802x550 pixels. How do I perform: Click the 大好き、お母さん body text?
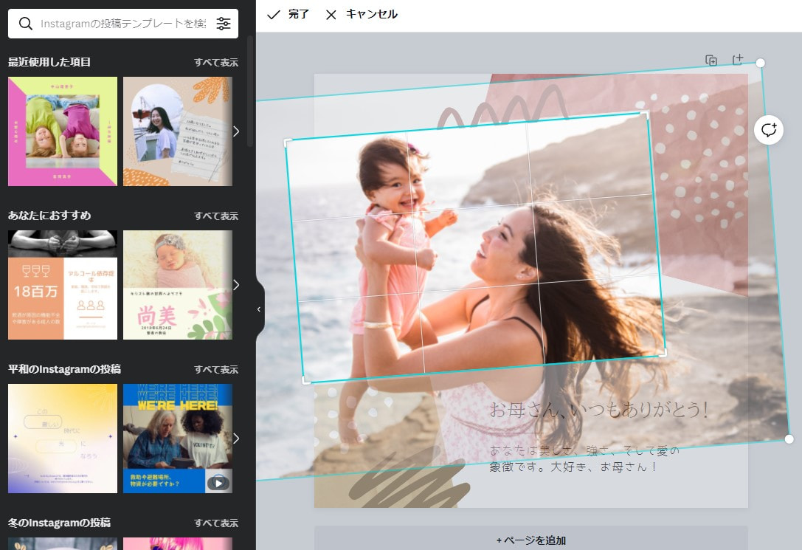(x=604, y=467)
